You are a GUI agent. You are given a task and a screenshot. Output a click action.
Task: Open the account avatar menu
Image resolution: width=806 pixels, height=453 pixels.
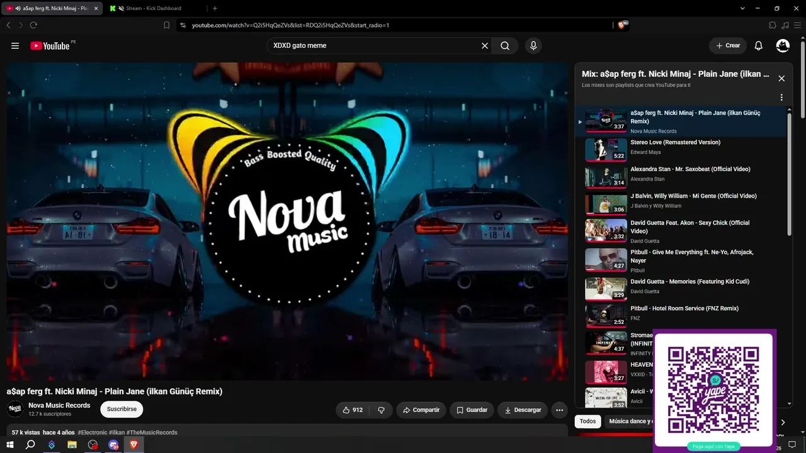(x=783, y=45)
